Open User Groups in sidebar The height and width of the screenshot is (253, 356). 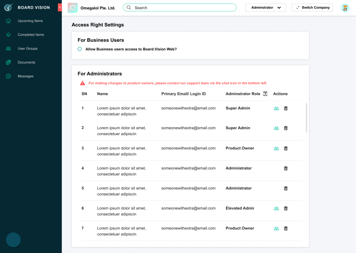(x=27, y=49)
